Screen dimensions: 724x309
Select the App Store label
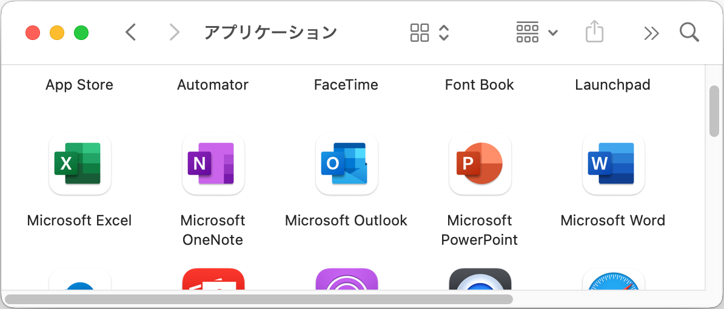coord(79,85)
